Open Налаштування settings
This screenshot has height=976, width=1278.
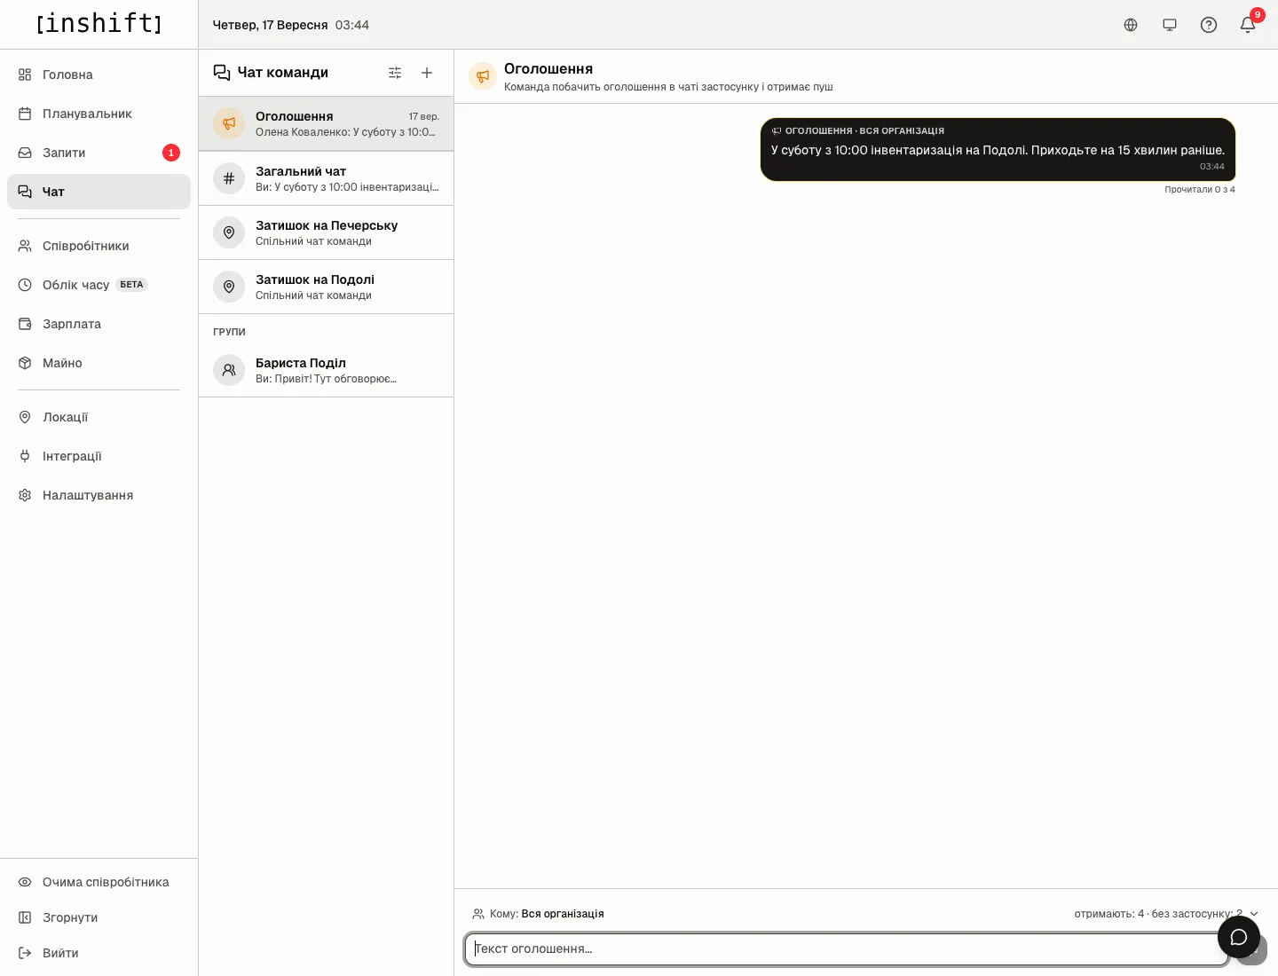(x=99, y=495)
